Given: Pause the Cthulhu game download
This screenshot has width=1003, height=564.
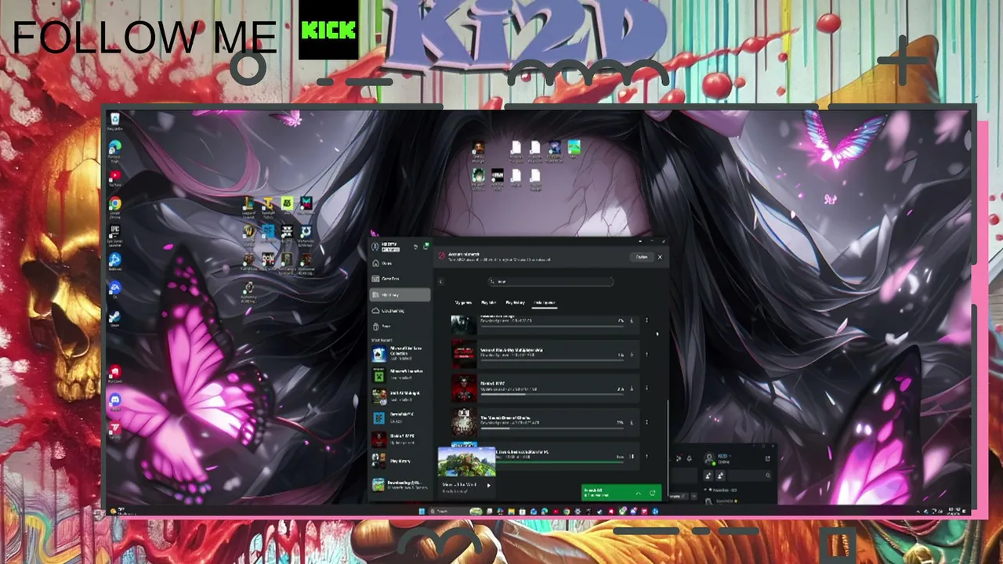Looking at the screenshot, I should 631,423.
